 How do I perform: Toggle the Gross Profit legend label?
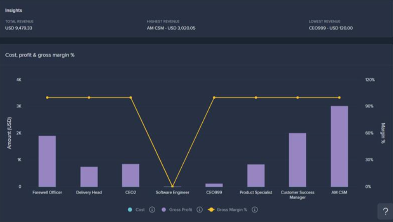point(180,210)
